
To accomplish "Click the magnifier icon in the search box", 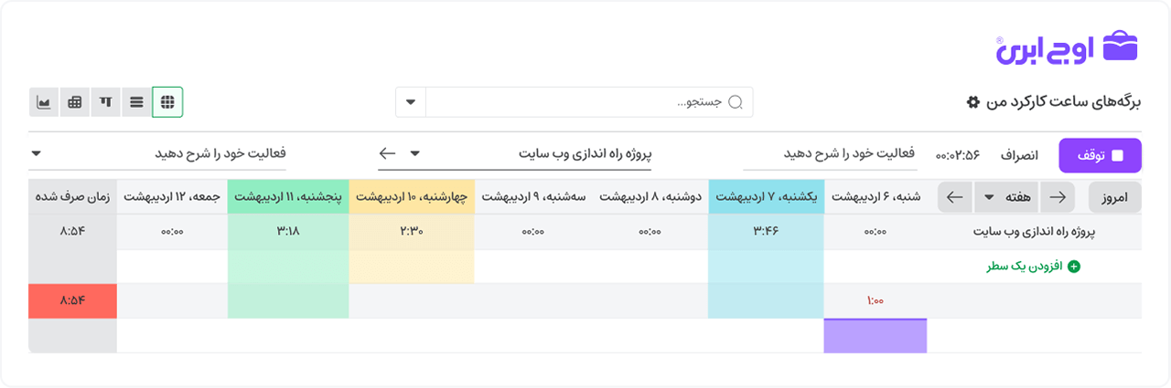I will 736,102.
